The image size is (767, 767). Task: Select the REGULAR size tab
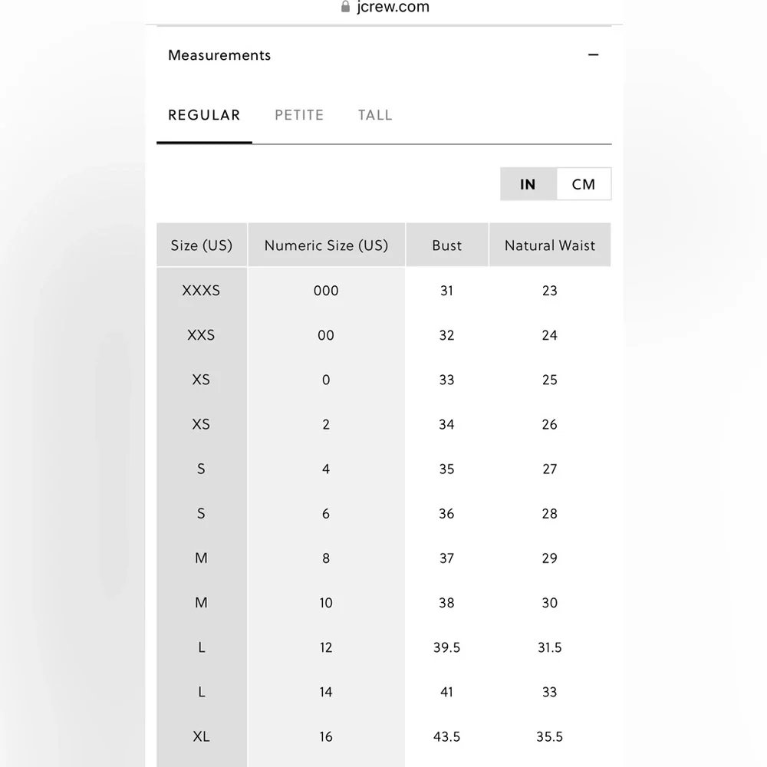204,115
